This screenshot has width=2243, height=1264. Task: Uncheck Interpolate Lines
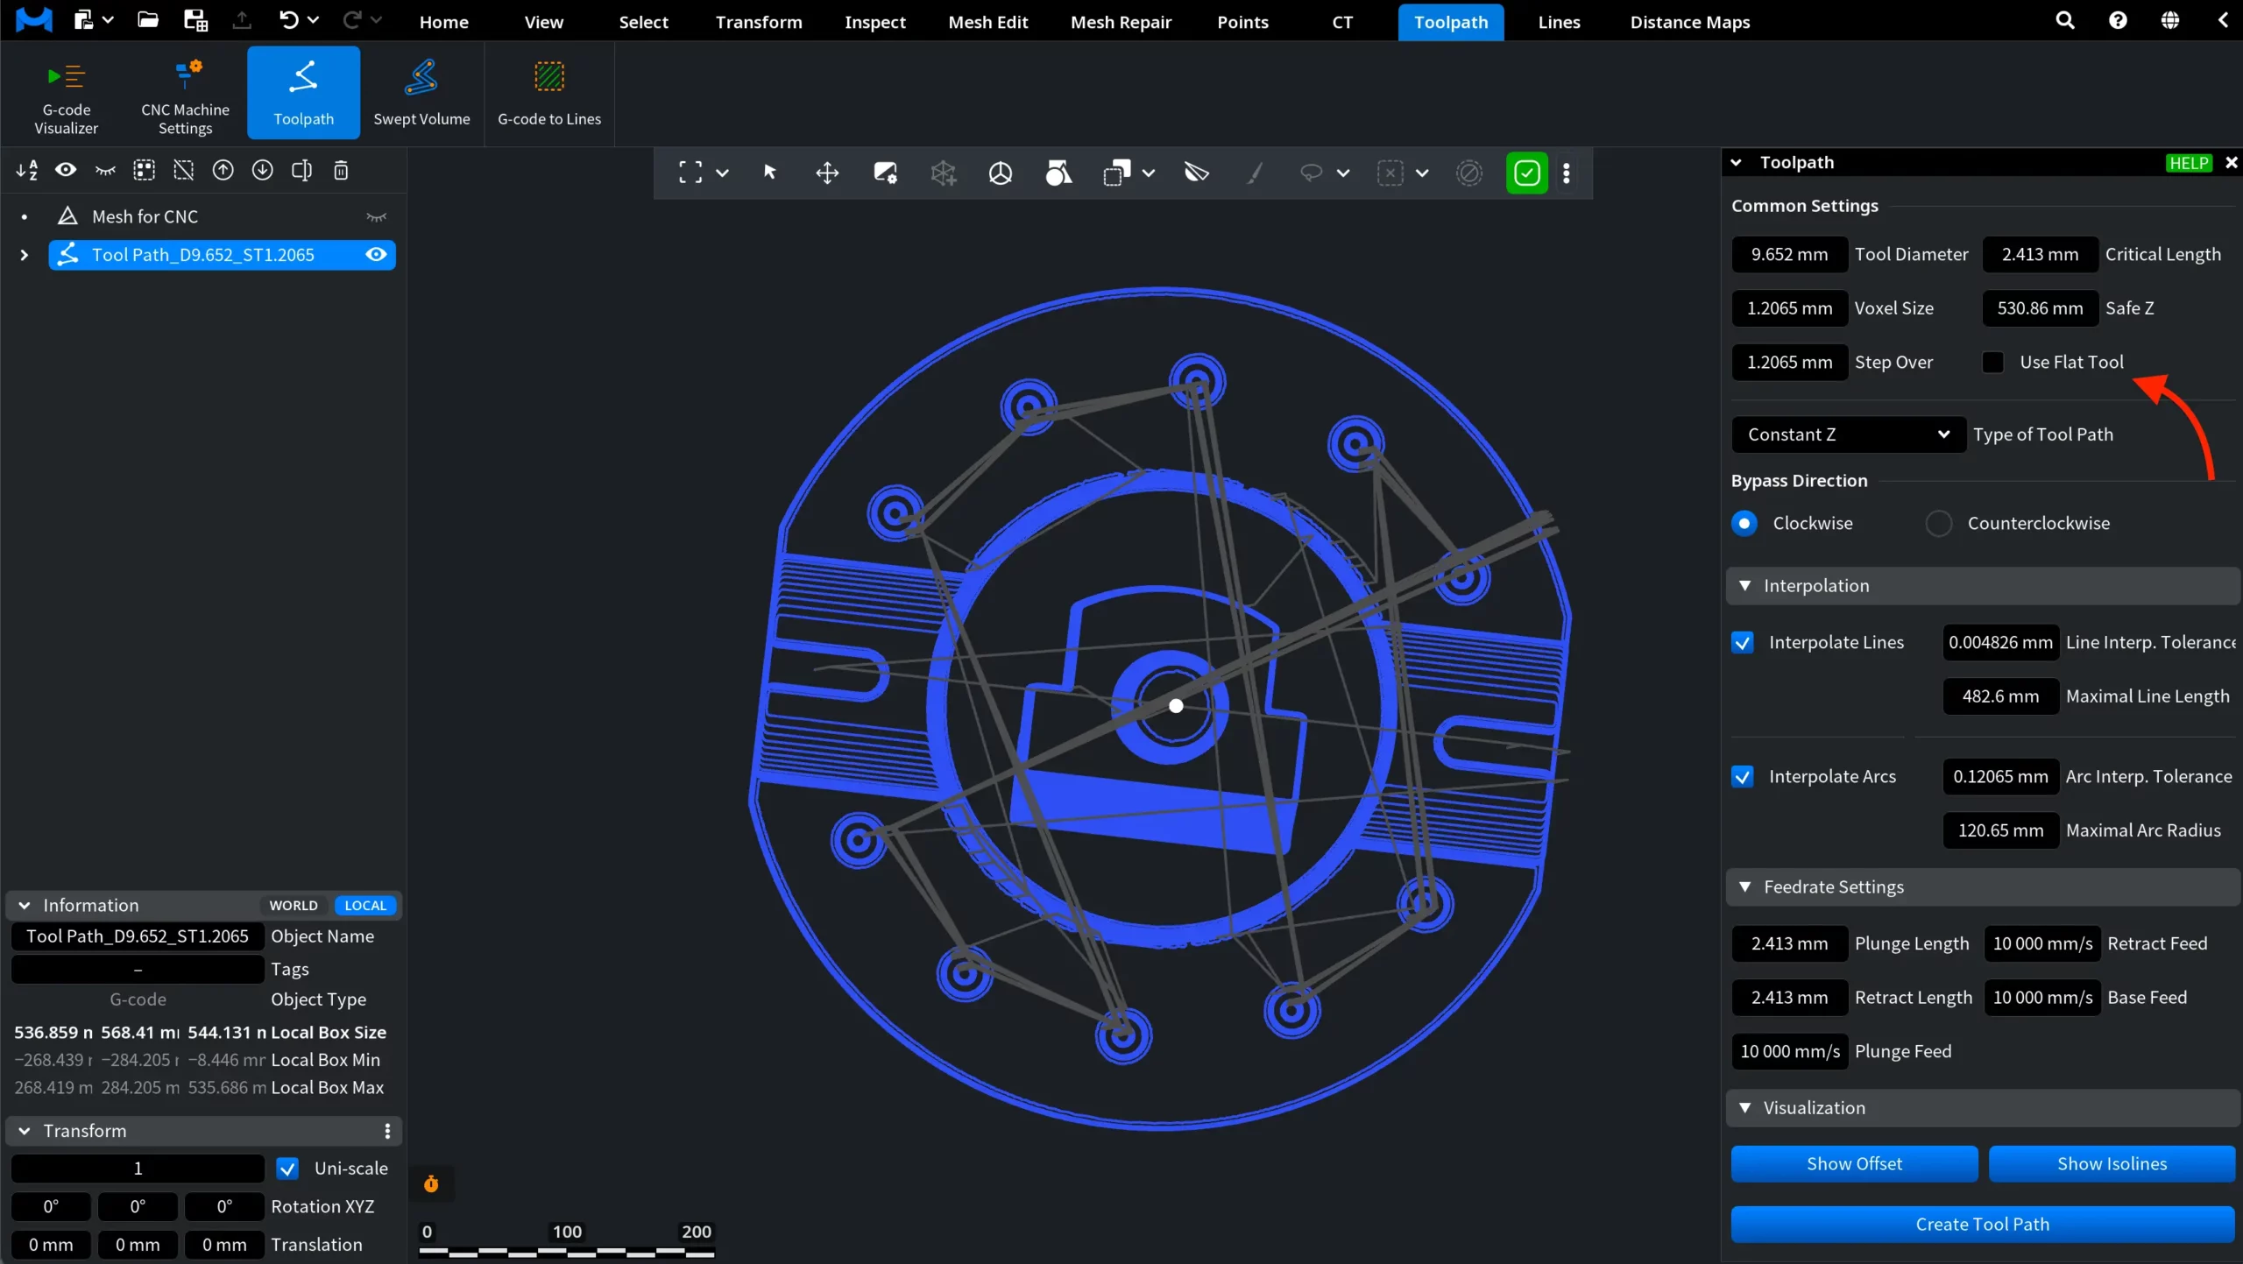point(1743,642)
